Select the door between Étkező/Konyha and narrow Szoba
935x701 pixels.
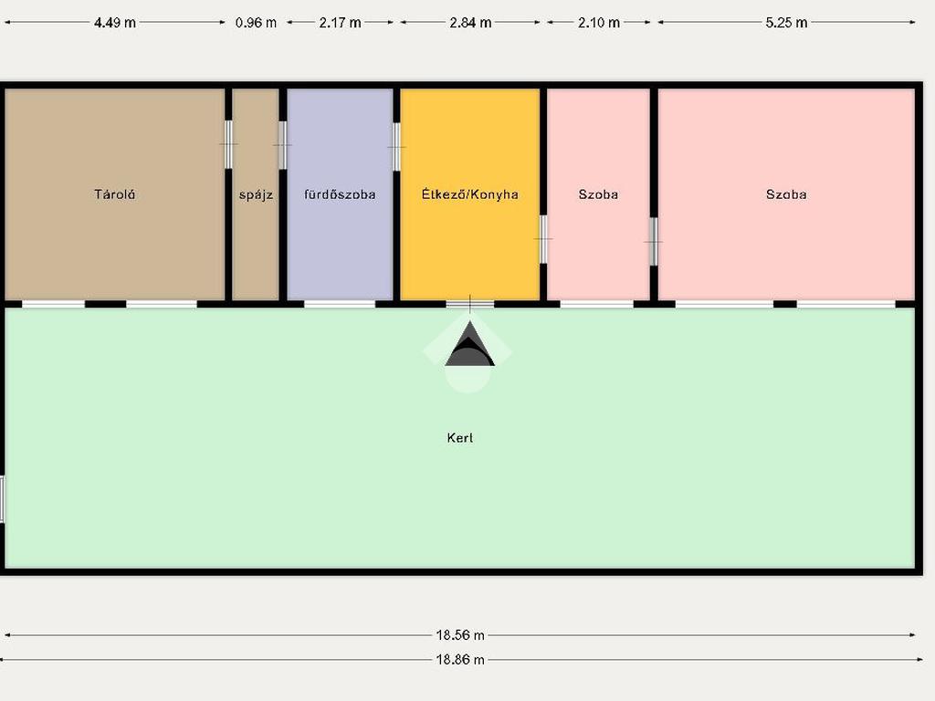pyautogui.click(x=543, y=238)
